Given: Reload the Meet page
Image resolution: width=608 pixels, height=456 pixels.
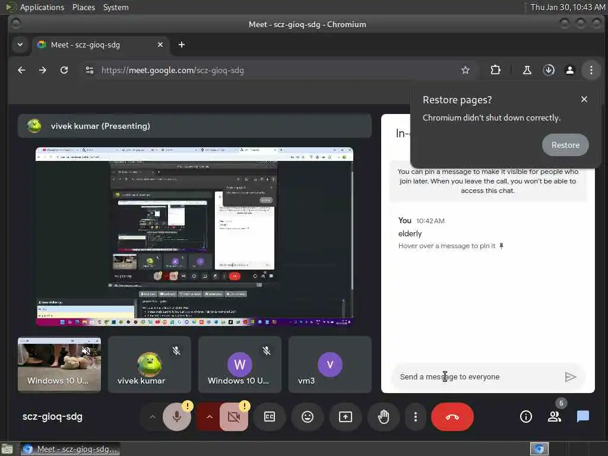Looking at the screenshot, I should 64,70.
